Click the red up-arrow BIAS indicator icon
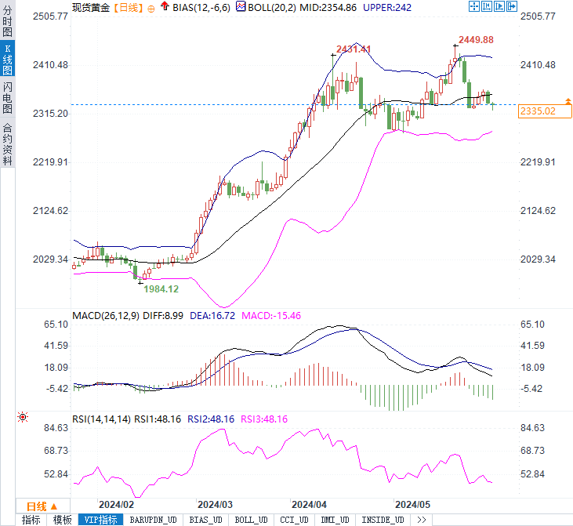 [165, 6]
